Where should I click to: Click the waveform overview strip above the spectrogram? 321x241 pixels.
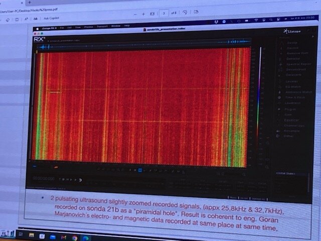(143, 45)
